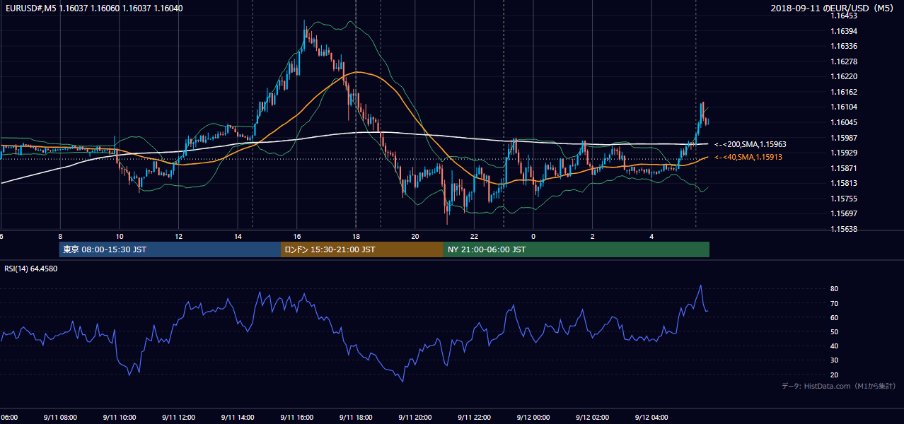Click the 2018-09-11 EUR/USD (M5) chart heading
This screenshot has width=904, height=424.
pos(833,8)
